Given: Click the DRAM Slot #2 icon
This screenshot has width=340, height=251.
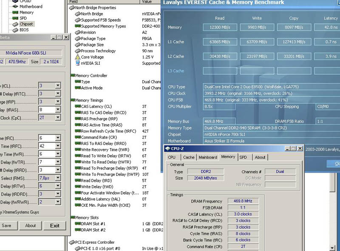Looking at the screenshot, I should pyautogui.click(x=78, y=230).
